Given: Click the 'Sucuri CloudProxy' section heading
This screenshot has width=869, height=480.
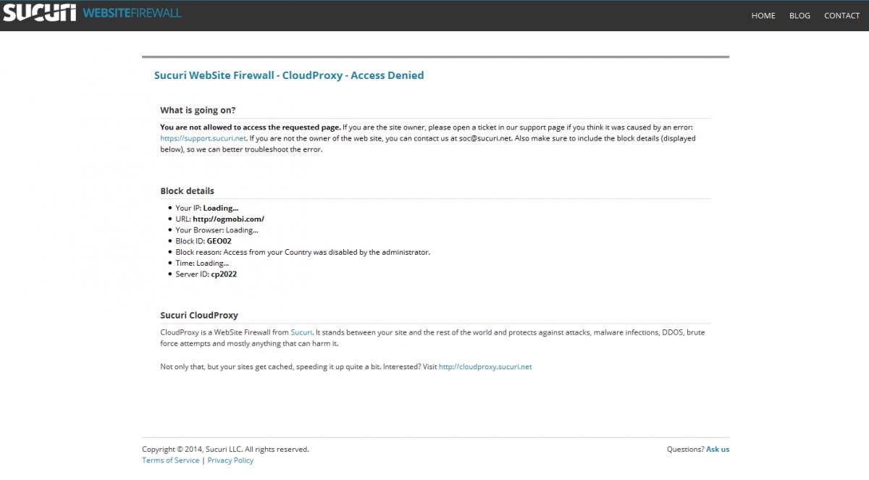Looking at the screenshot, I should (x=199, y=316).
